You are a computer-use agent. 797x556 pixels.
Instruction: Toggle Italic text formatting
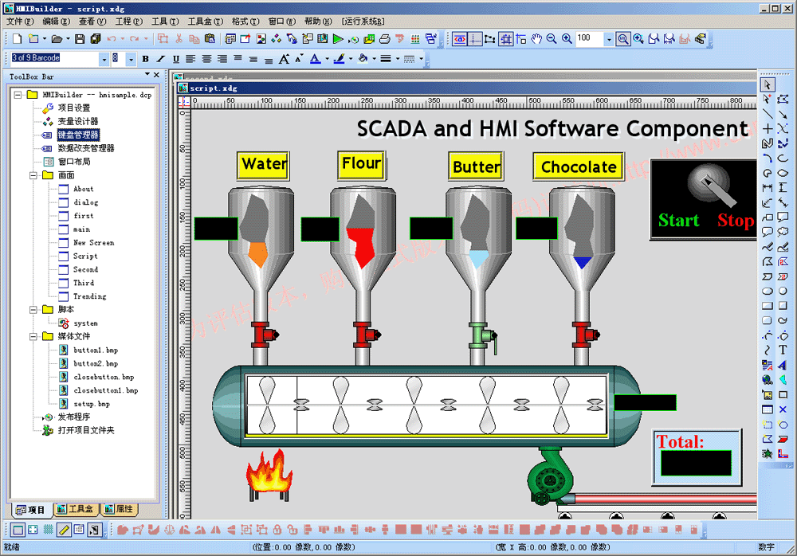(160, 59)
